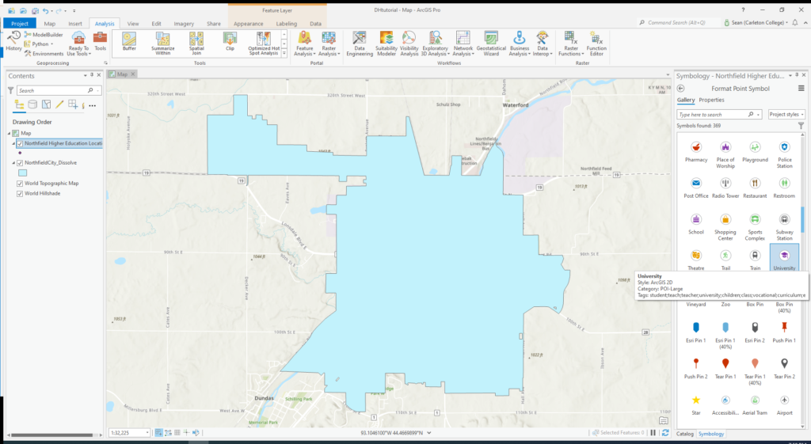This screenshot has height=444, width=811.
Task: Choose the Pharmacy symbol in gallery
Action: [x=695, y=152]
